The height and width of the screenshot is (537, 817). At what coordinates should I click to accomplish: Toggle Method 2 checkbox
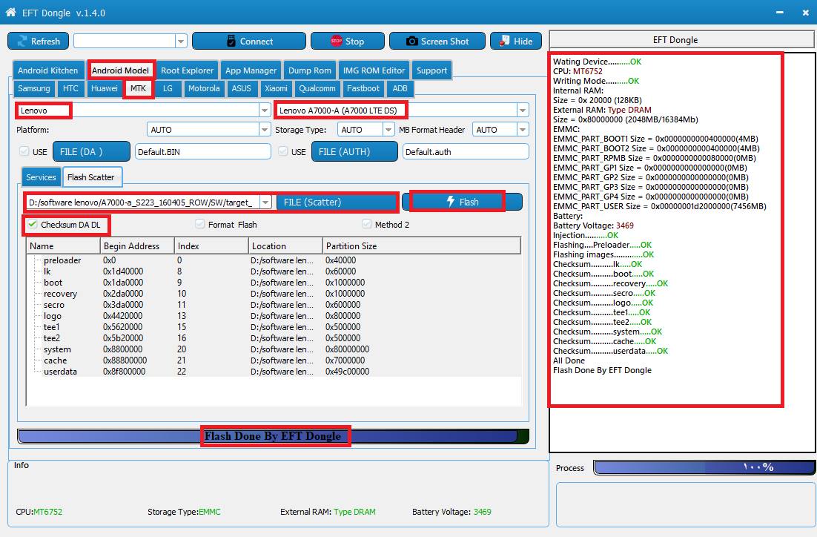click(367, 224)
